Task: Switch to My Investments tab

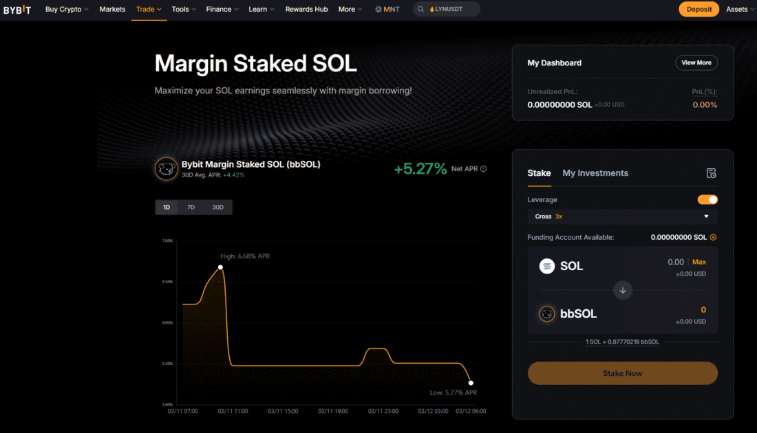Action: (x=595, y=173)
